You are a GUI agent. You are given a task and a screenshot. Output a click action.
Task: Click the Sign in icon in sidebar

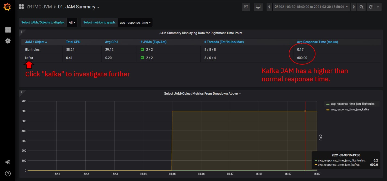(8, 162)
